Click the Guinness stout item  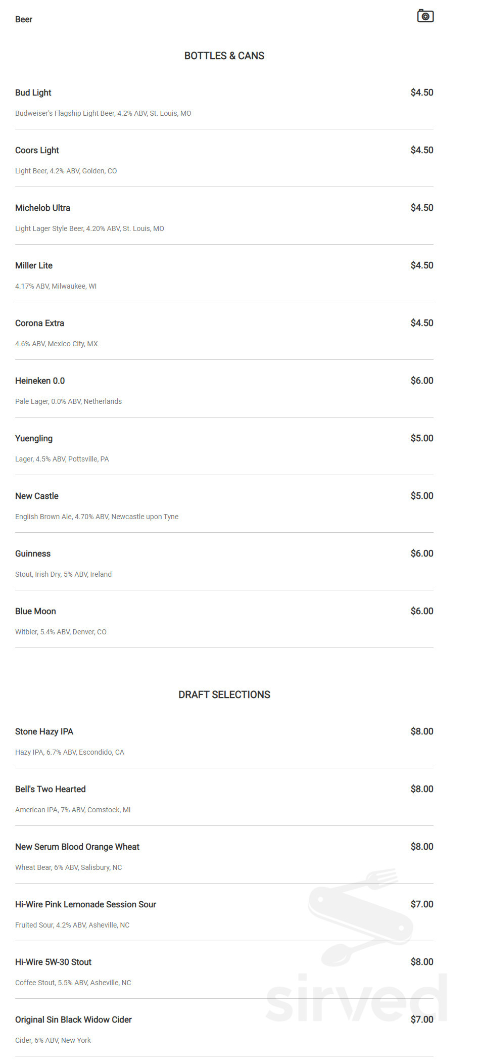coord(32,553)
